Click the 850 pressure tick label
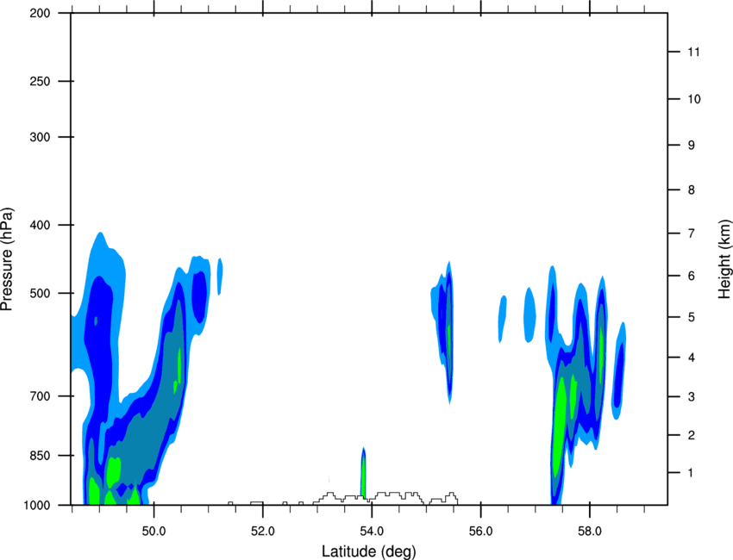This screenshot has height=560, width=733. (x=40, y=456)
